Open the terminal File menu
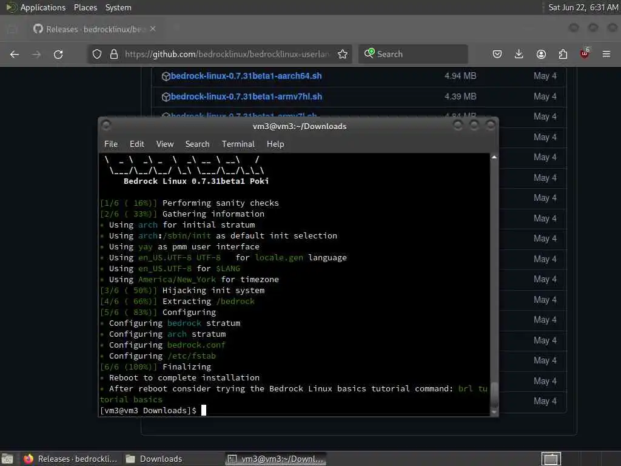The height and width of the screenshot is (466, 621). click(111, 144)
